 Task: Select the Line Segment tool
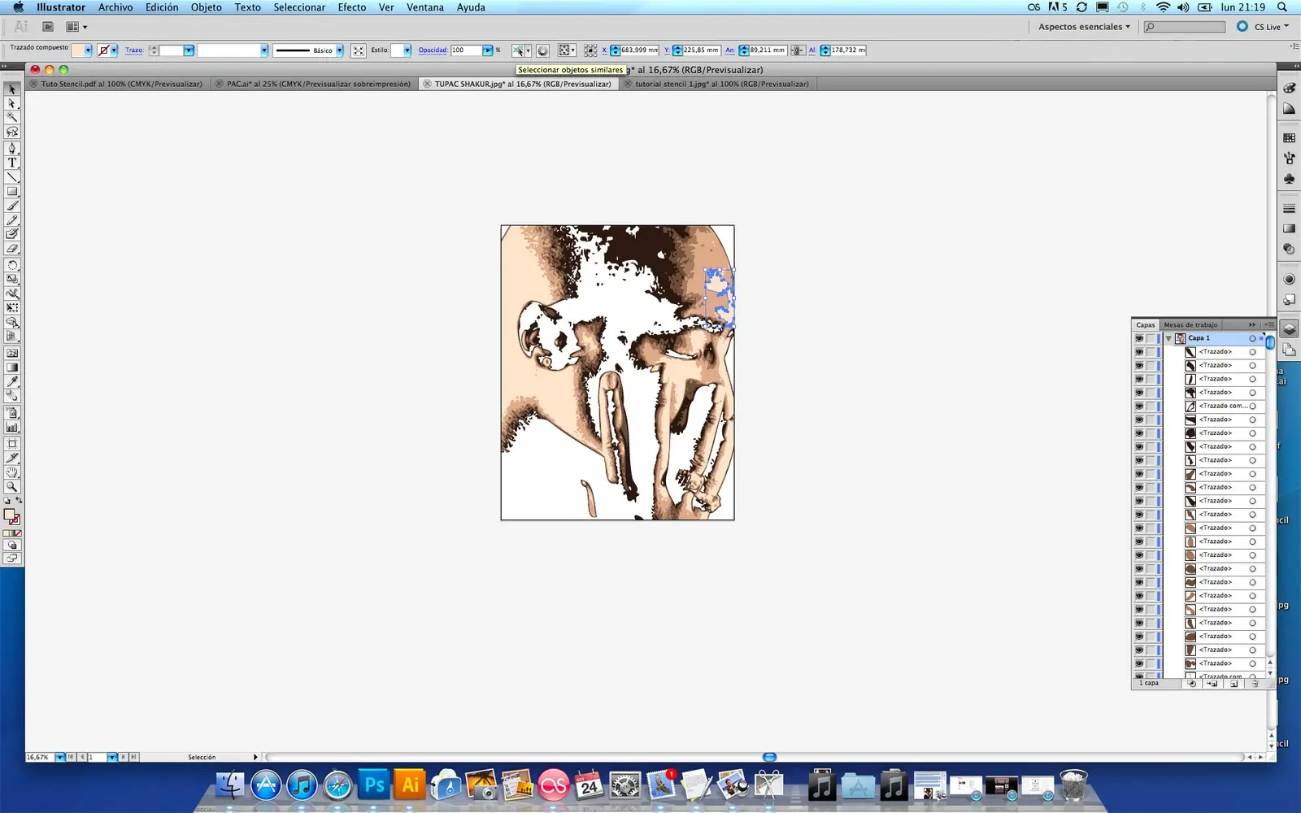tap(12, 177)
